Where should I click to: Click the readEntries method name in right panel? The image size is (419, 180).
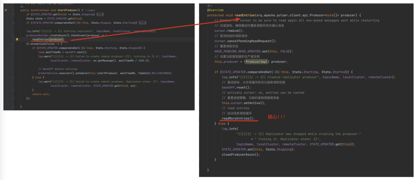245,15
